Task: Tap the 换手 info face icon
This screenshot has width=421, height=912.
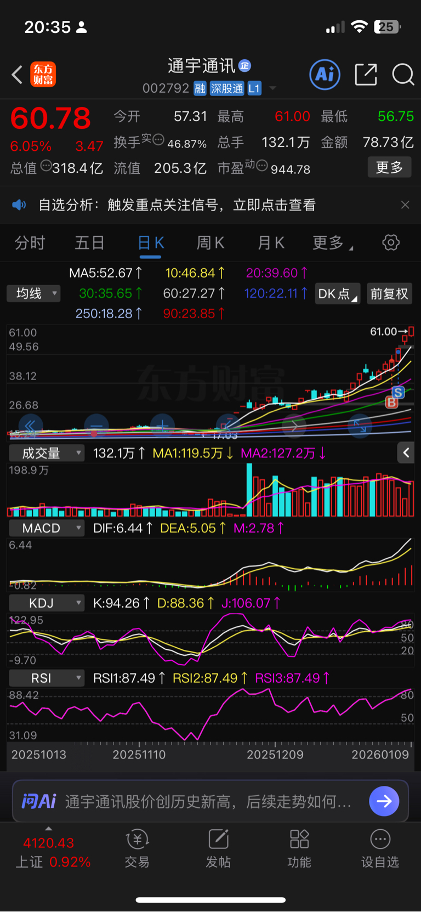Action: [x=158, y=139]
